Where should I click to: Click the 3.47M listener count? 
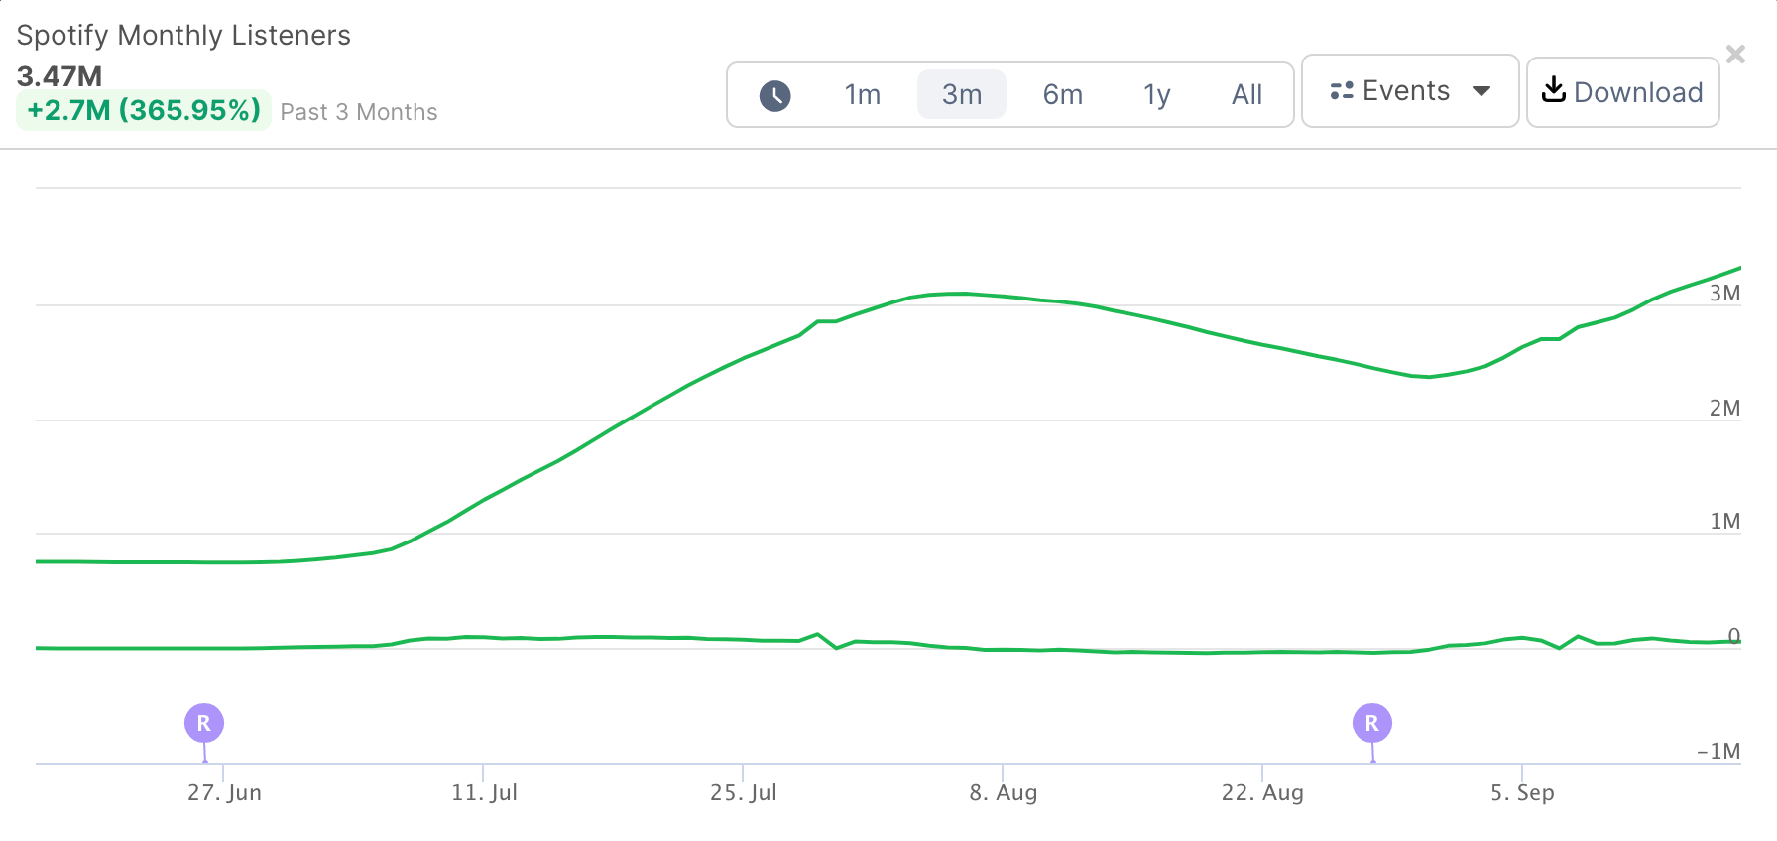pos(59,76)
